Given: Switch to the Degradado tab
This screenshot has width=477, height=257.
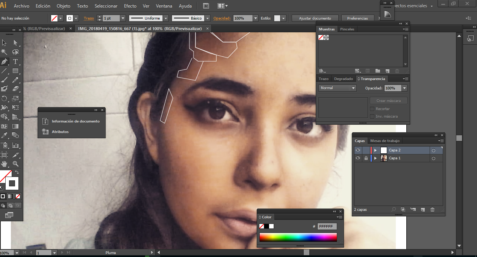Looking at the screenshot, I should tap(344, 79).
